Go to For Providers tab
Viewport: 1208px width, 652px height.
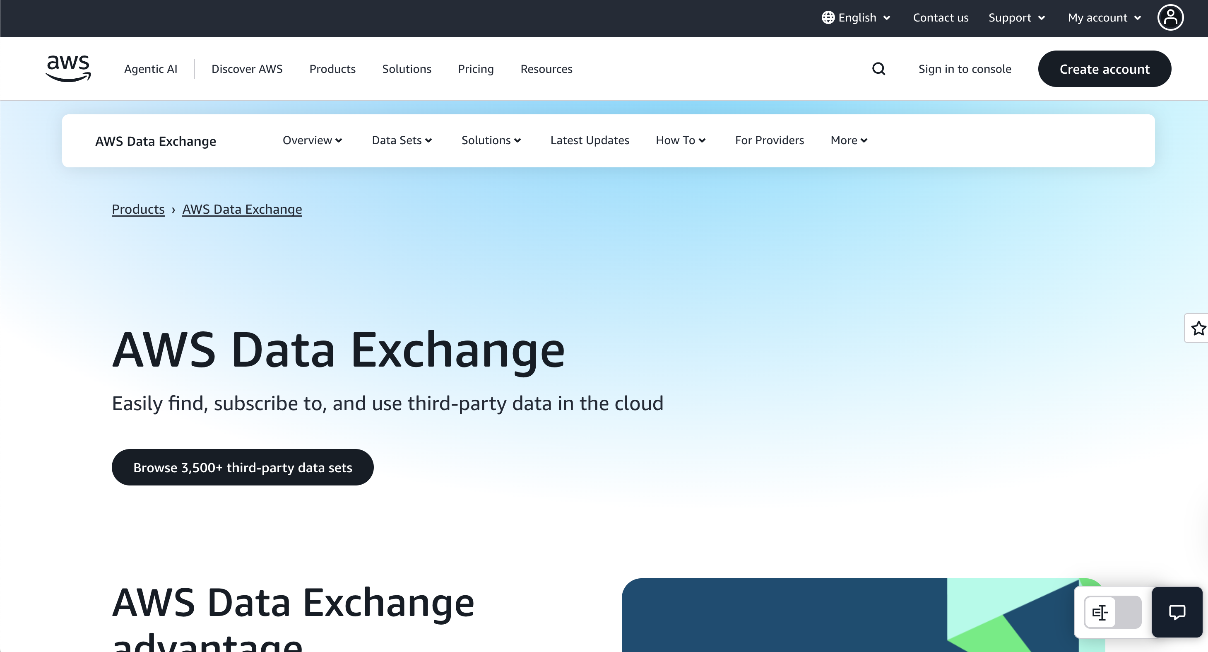coord(769,140)
